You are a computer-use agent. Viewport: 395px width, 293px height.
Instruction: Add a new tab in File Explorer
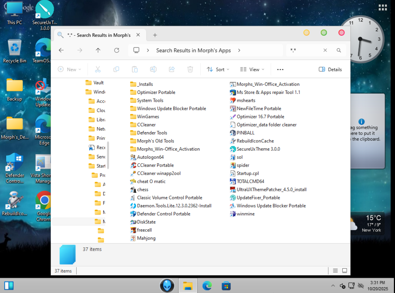click(155, 35)
